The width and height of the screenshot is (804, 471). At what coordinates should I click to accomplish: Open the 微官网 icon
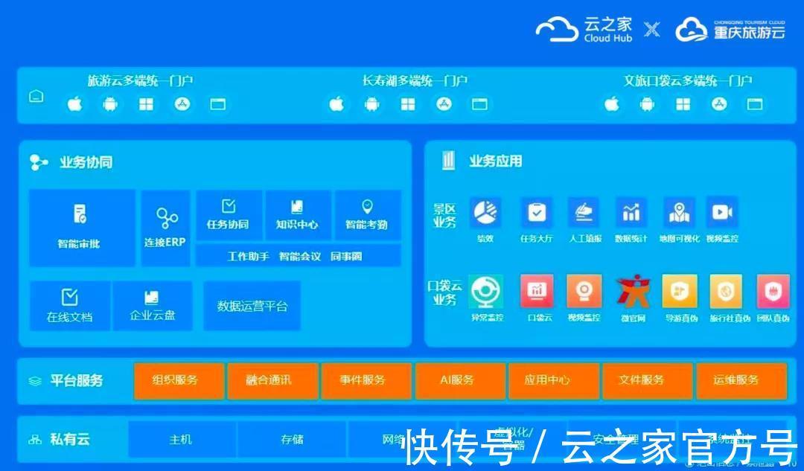click(x=634, y=292)
